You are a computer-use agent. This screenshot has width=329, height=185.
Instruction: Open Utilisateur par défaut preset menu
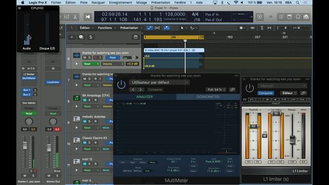pos(159,82)
